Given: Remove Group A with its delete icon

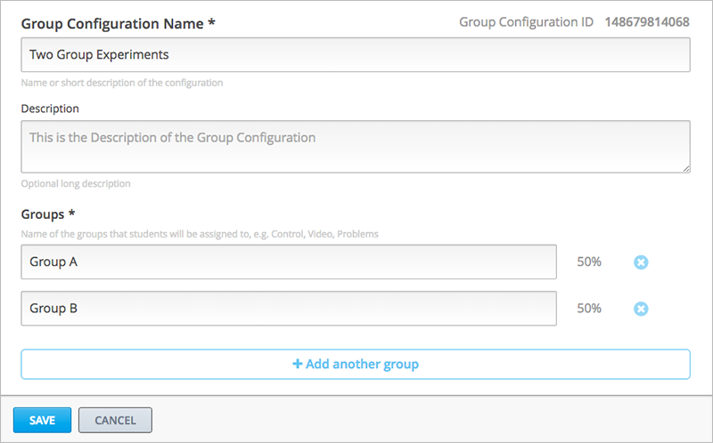Looking at the screenshot, I should pyautogui.click(x=641, y=262).
